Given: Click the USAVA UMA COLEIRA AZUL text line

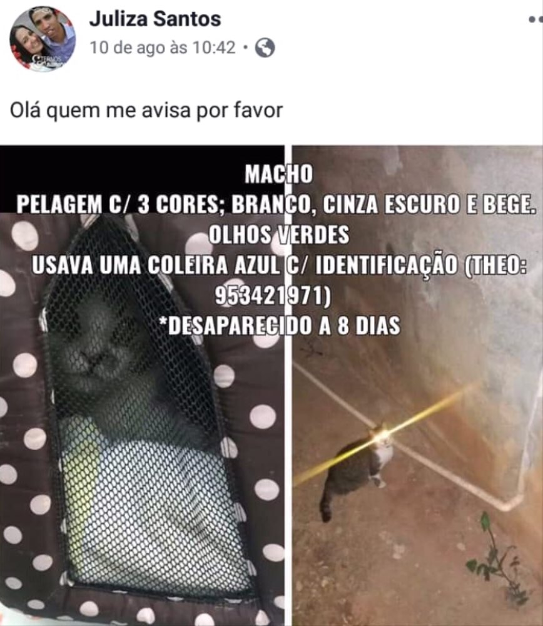Looking at the screenshot, I should pos(279,265).
